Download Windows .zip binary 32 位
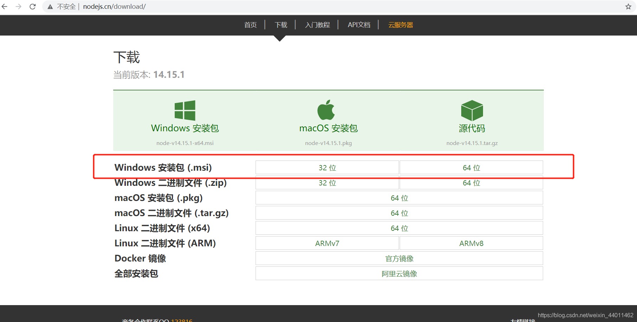The image size is (637, 322). [327, 183]
